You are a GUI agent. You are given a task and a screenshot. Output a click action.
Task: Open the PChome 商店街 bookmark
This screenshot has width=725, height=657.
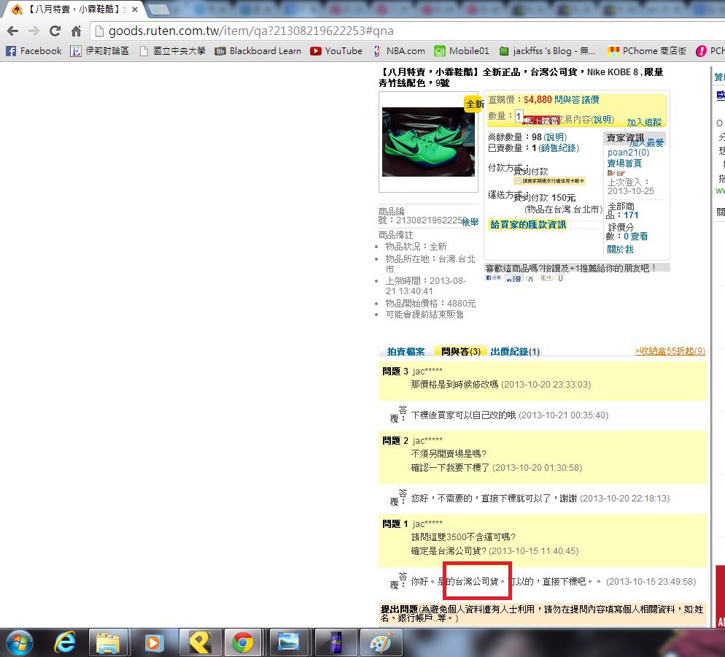coord(647,51)
